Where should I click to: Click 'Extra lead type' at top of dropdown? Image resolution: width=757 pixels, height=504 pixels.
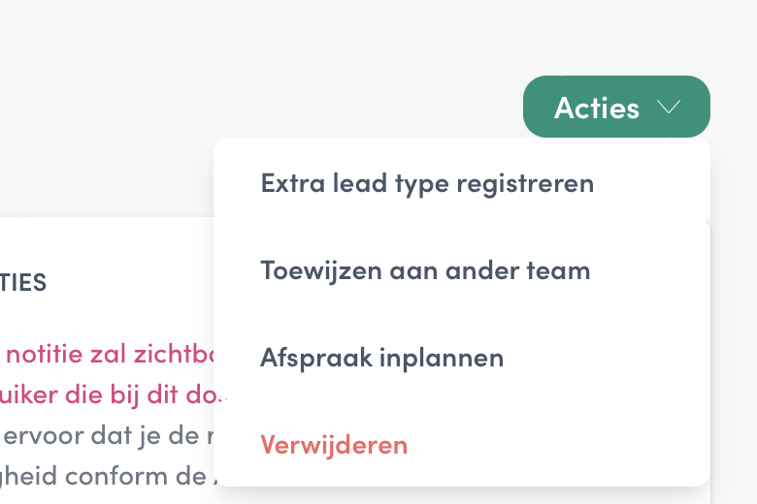click(x=355, y=185)
